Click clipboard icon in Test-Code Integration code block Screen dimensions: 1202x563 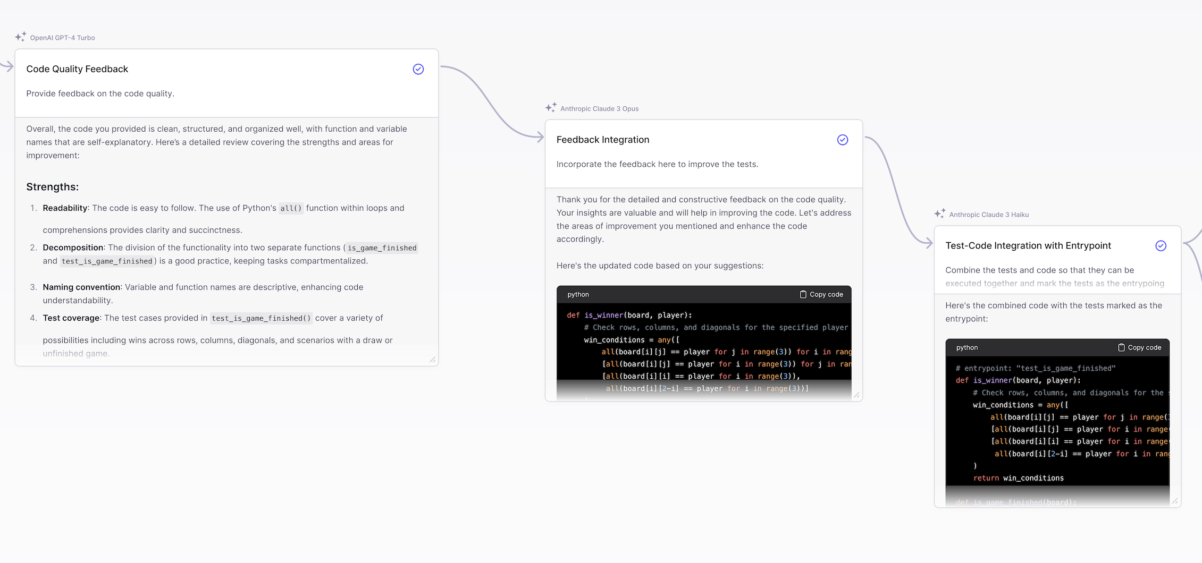tap(1121, 347)
